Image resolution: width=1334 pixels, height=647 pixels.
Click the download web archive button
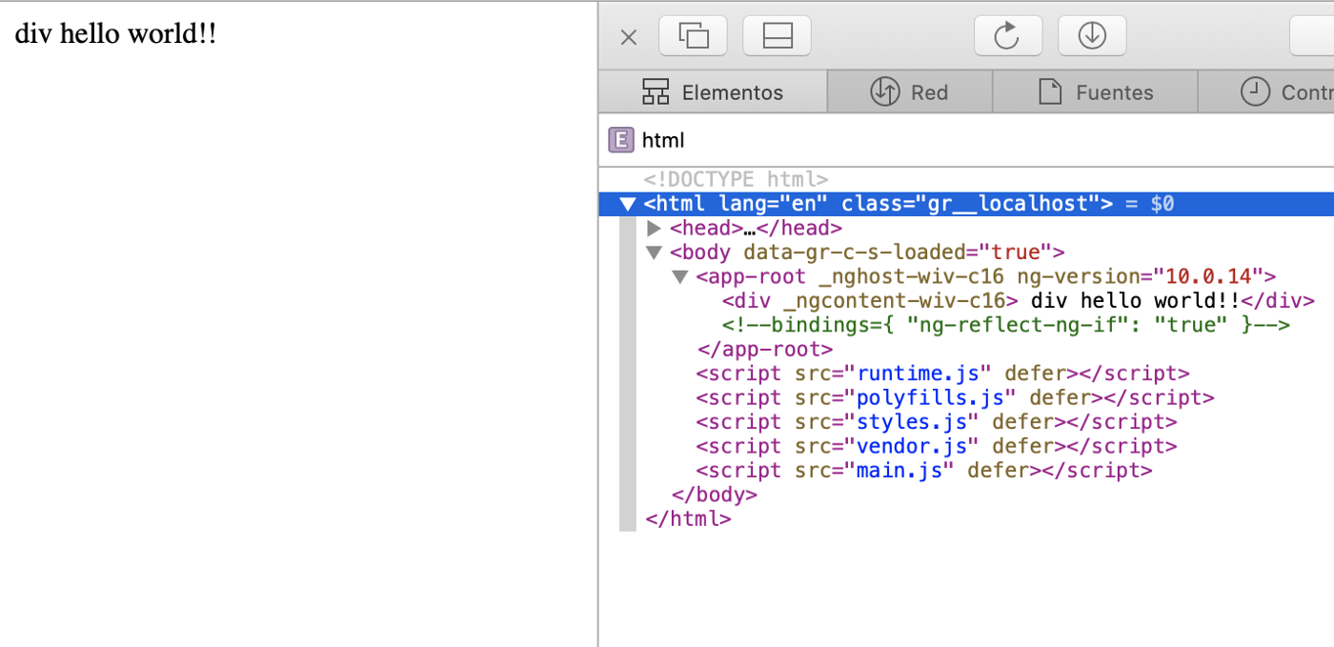tap(1092, 36)
